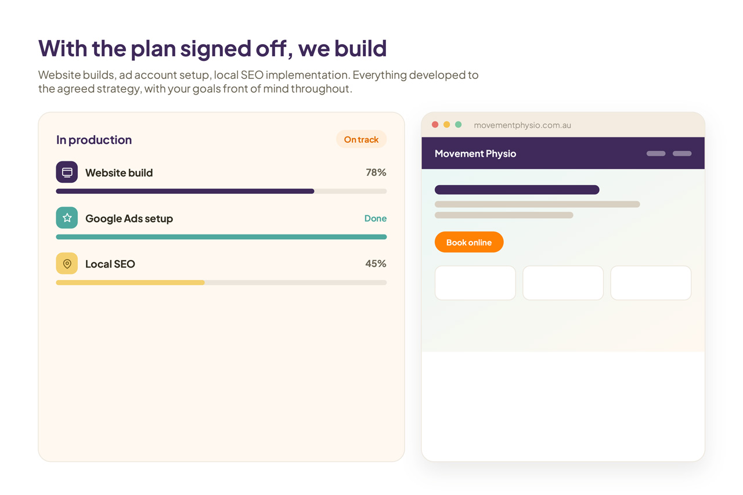Image resolution: width=743 pixels, height=495 pixels.
Task: Click the red dot in browser mockup
Action: tap(435, 125)
